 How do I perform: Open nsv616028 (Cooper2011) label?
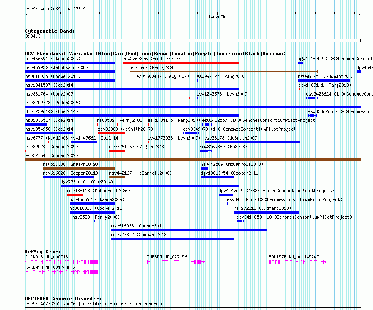139,226
